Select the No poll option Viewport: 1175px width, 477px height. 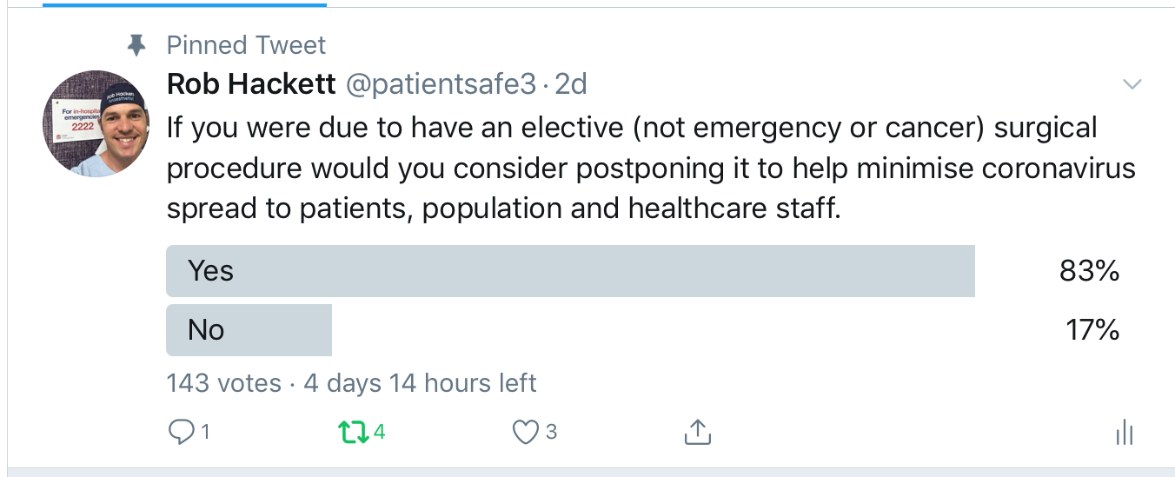(x=249, y=330)
